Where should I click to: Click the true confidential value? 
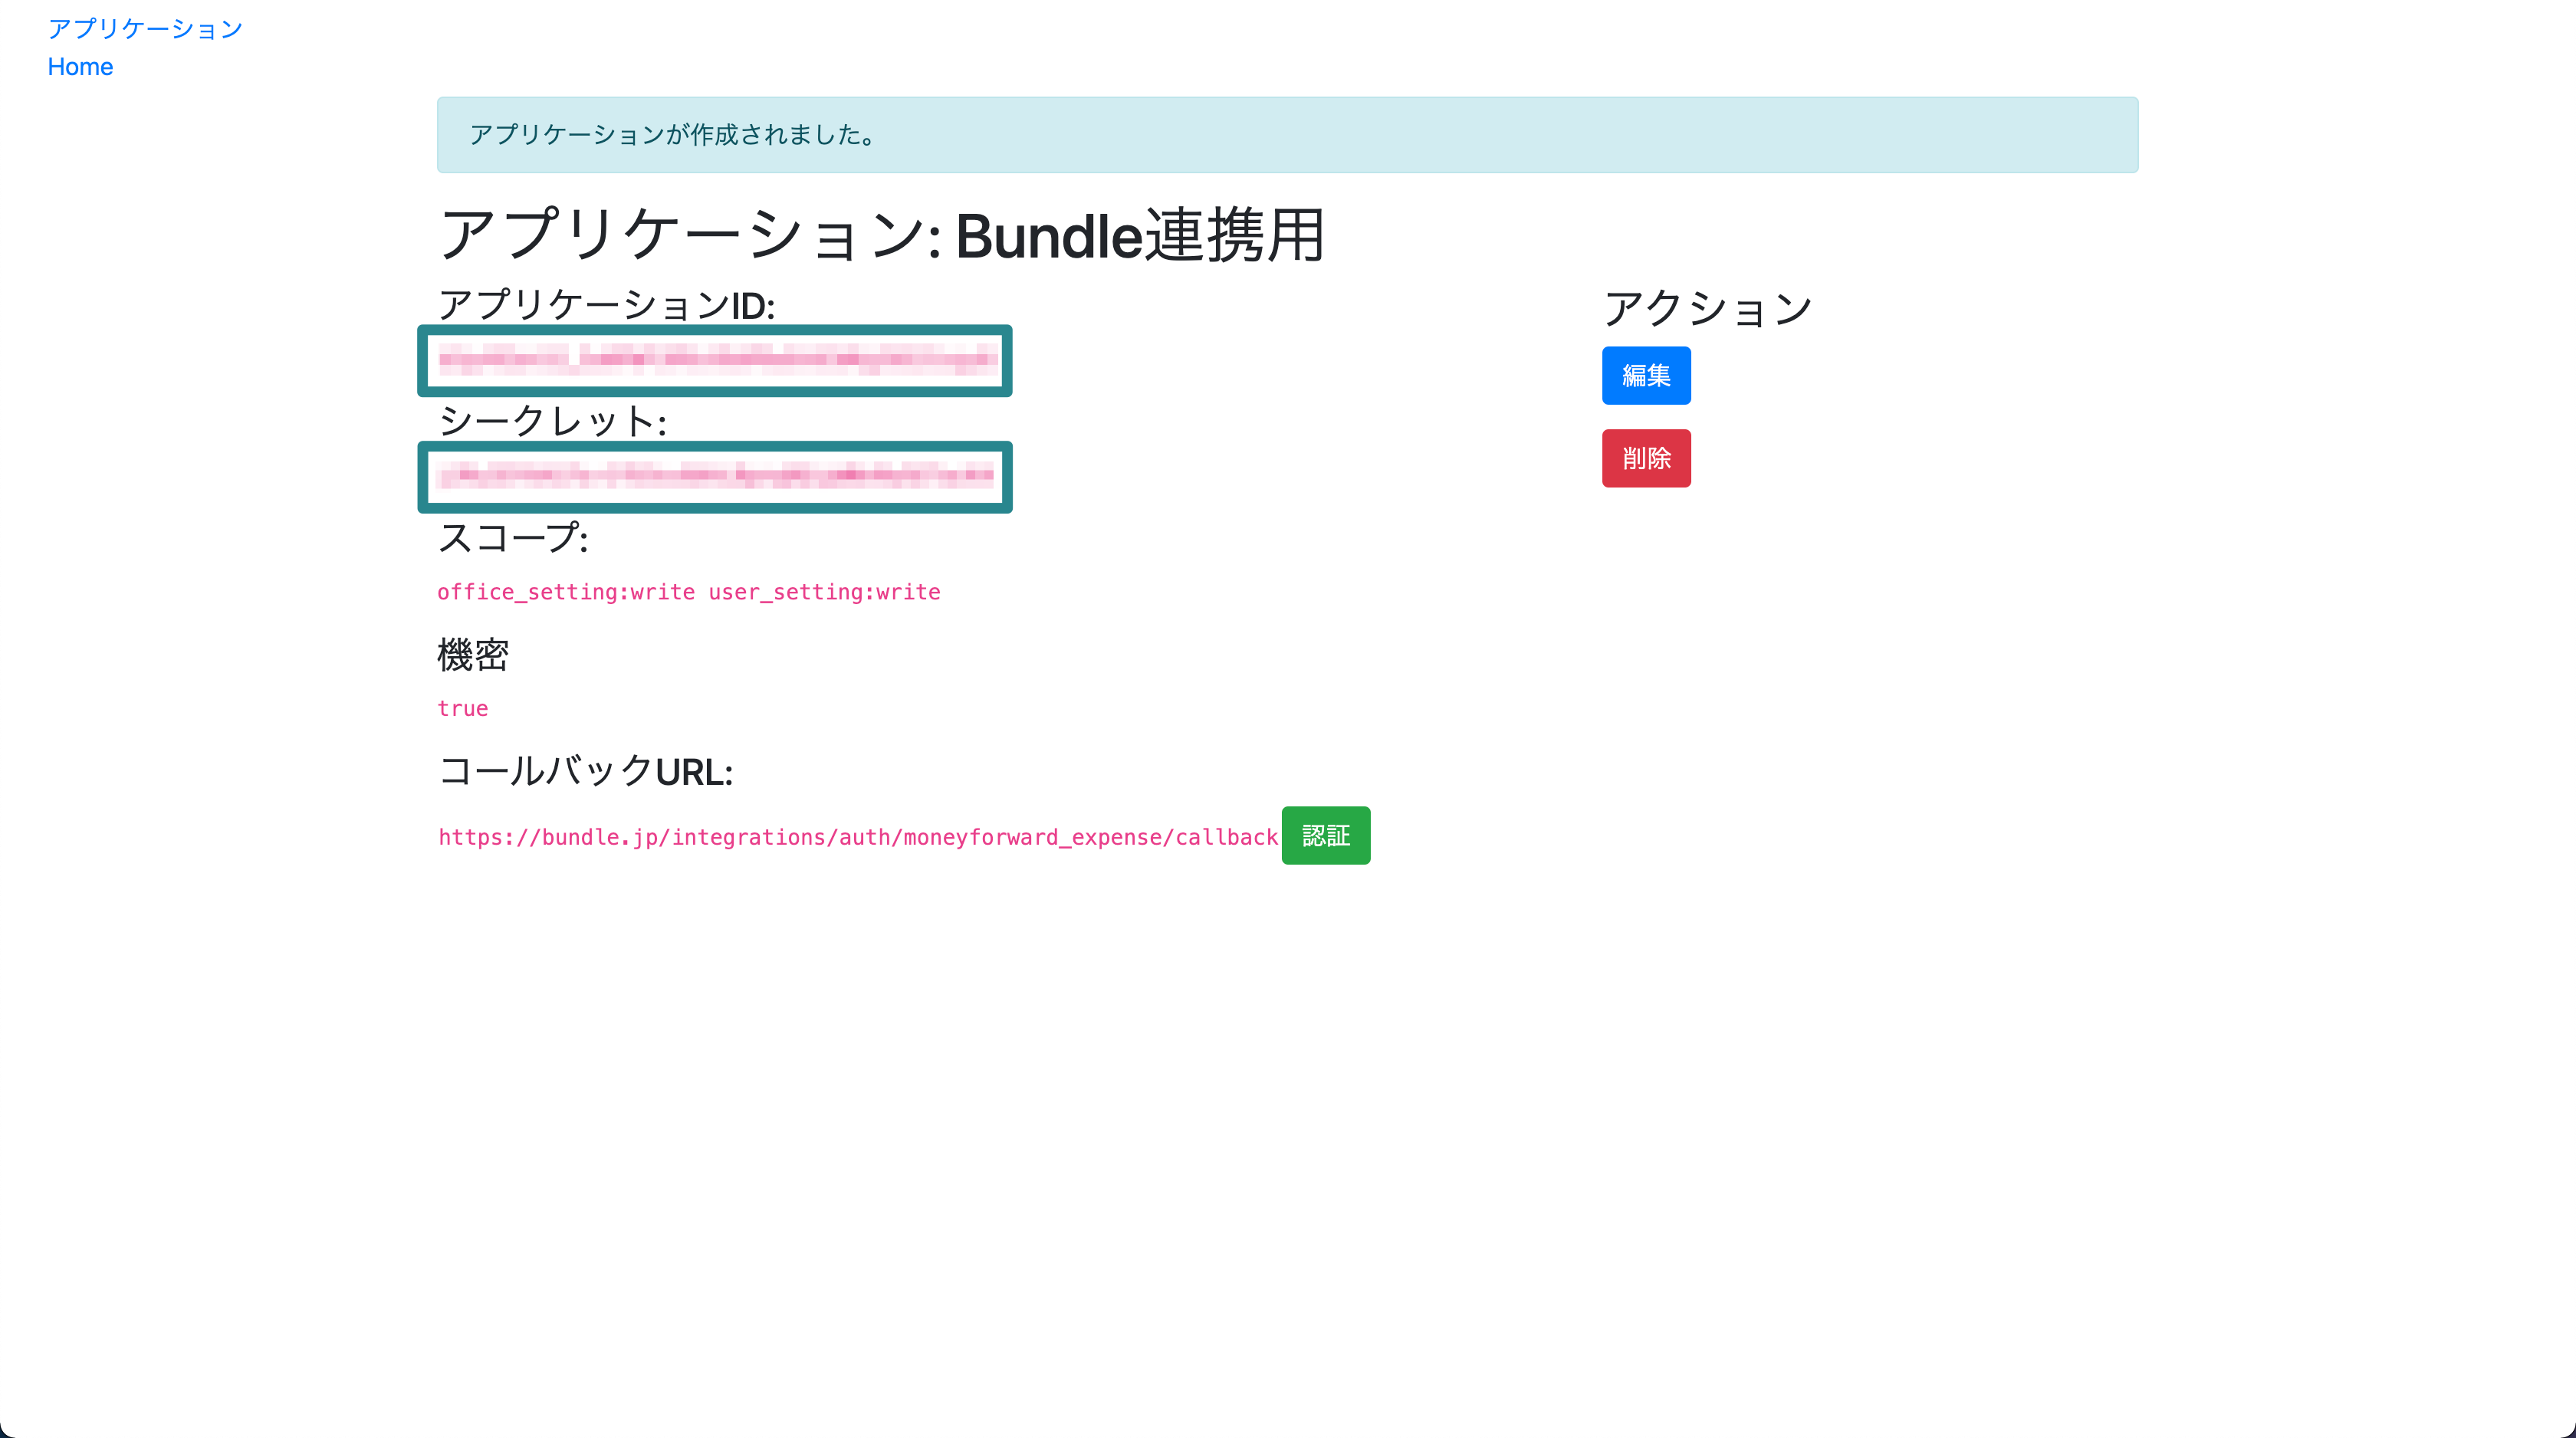[x=463, y=708]
